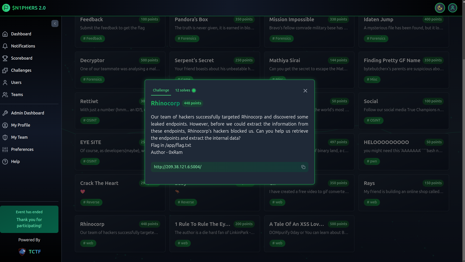
Task: Open Preferences settings
Action: click(22, 149)
